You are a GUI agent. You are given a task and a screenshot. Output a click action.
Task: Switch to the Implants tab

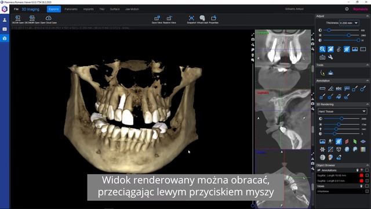(x=88, y=9)
